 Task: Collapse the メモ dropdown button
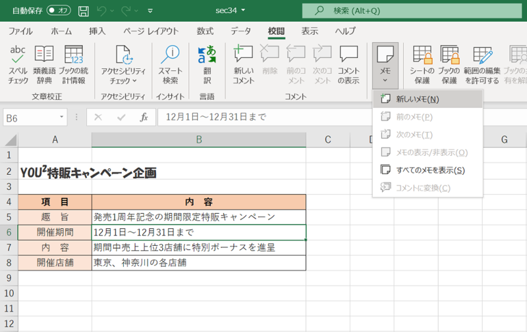(385, 65)
